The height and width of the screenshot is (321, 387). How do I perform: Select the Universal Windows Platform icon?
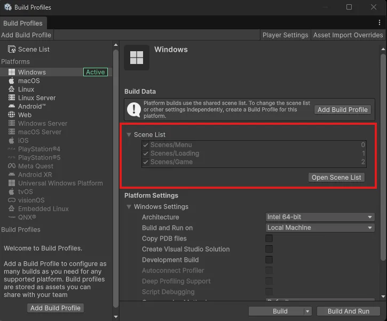[x=12, y=183]
